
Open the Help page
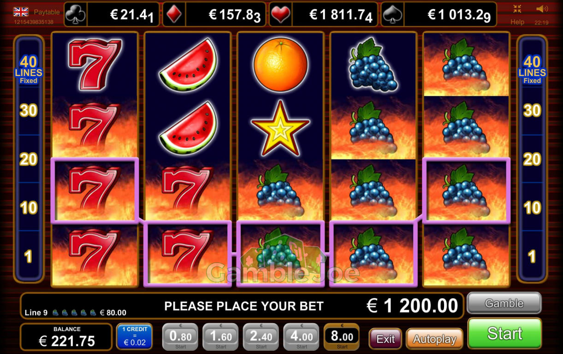pyautogui.click(x=517, y=22)
